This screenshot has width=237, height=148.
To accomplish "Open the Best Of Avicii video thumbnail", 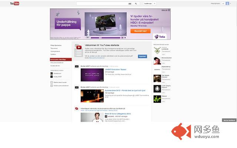I will click(x=92, y=117).
